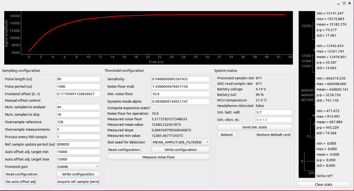354x191 pixels.
Task: Edit Ref. sample update period field
Action: [78, 144]
